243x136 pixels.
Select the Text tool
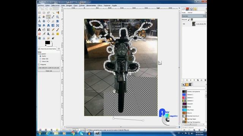(39, 29)
